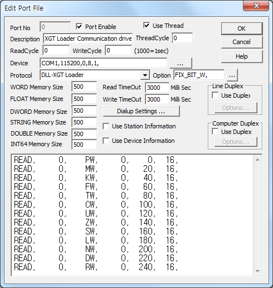Select the READ DW row
Screen dimensions: 273x288
click(x=96, y=258)
